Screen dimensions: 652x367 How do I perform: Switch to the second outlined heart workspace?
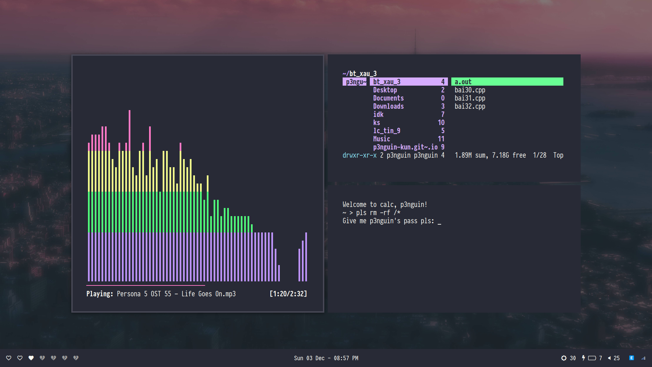click(x=20, y=358)
